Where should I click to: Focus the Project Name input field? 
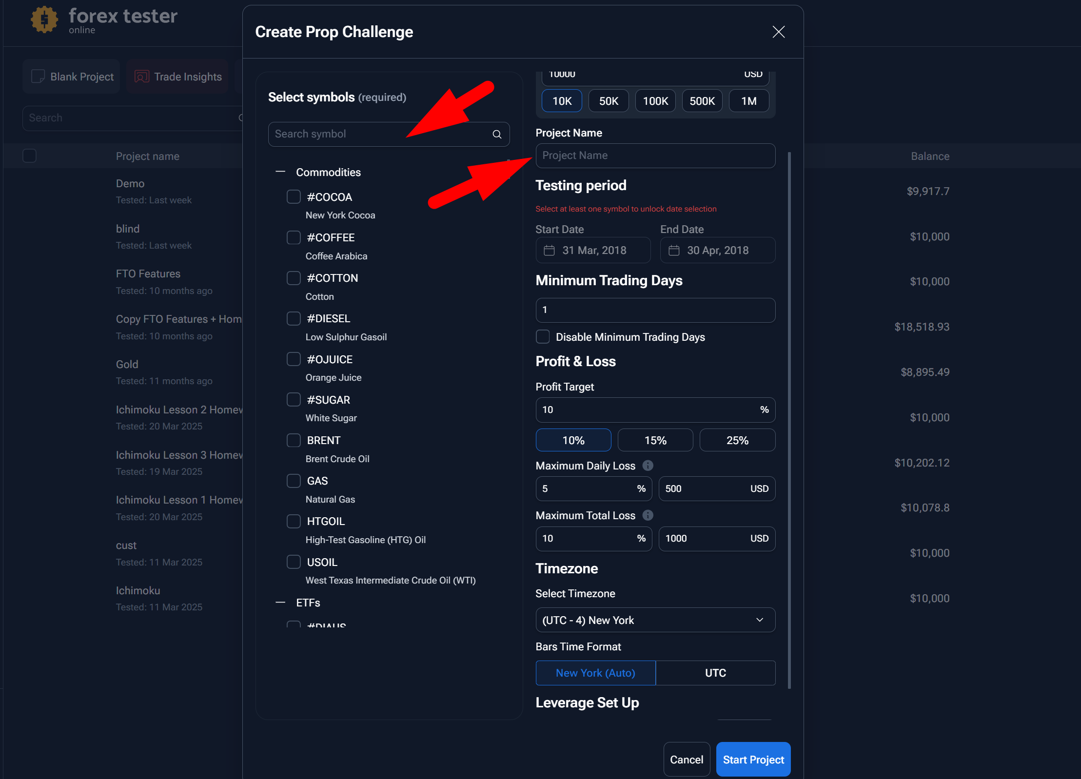(x=655, y=156)
